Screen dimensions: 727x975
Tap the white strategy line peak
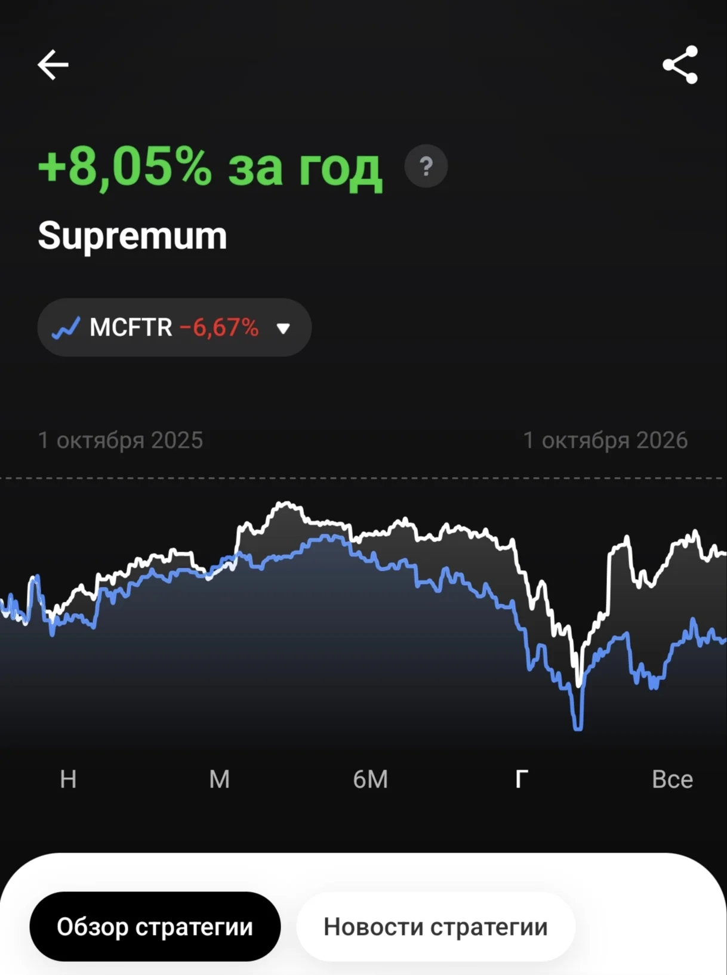(287, 505)
